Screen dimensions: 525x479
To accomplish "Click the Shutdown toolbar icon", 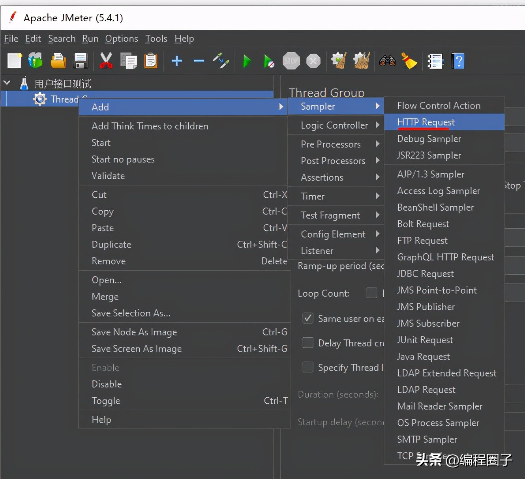I will (x=313, y=61).
